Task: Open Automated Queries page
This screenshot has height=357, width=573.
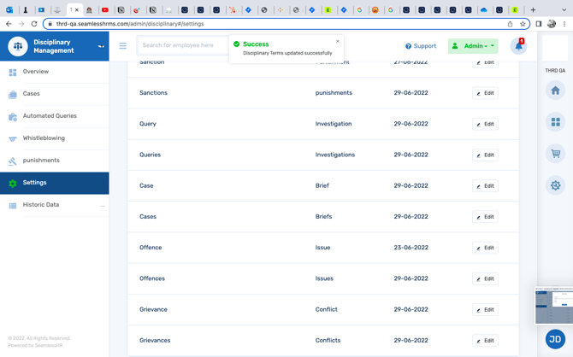Action: 55,116
